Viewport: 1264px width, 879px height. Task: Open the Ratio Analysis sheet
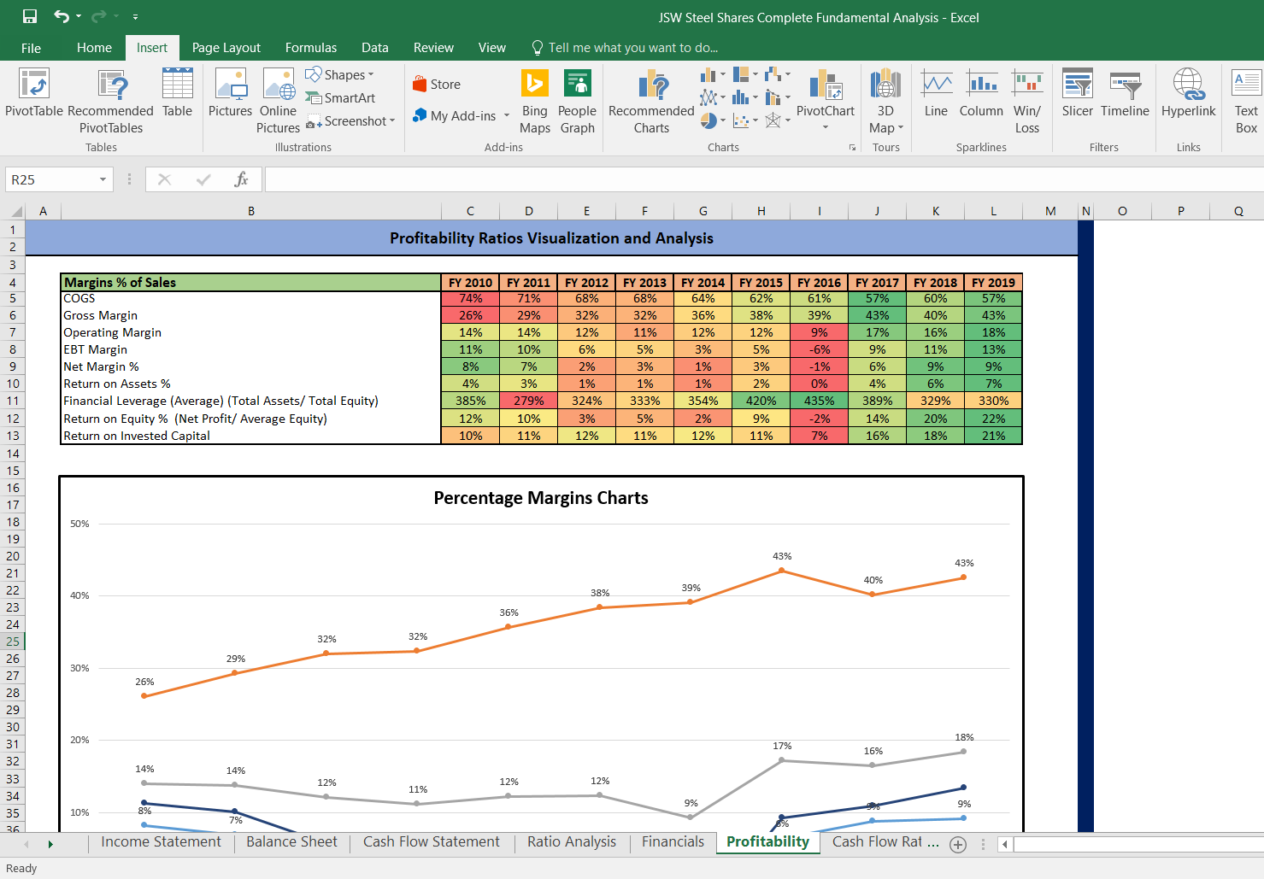coord(572,842)
